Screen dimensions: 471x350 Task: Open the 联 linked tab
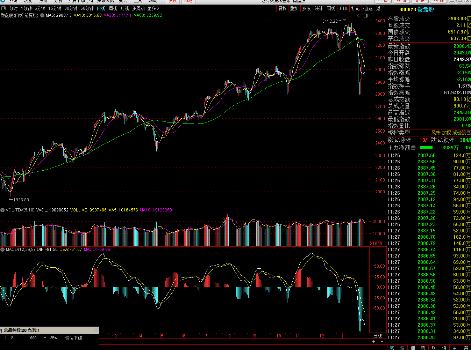[434, 348]
